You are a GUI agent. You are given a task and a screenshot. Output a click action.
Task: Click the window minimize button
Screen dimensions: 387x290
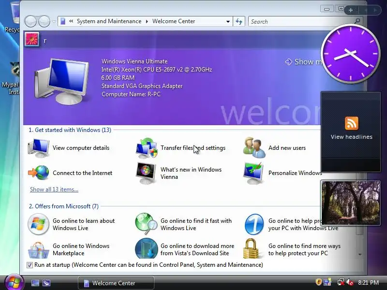(327, 9)
